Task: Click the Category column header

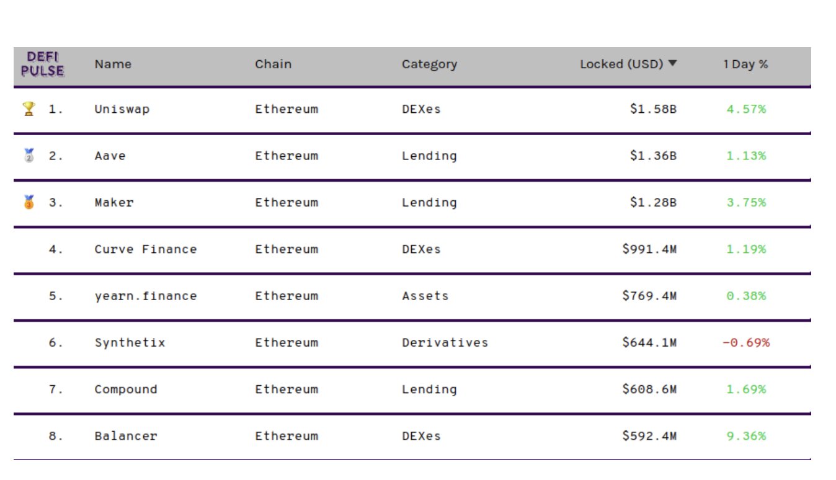Action: click(429, 64)
